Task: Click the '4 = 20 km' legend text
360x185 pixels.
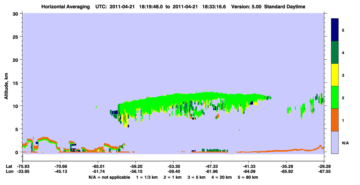Action: pyautogui.click(x=221, y=177)
